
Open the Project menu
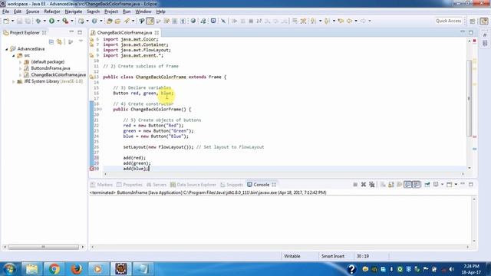pyautogui.click(x=111, y=11)
